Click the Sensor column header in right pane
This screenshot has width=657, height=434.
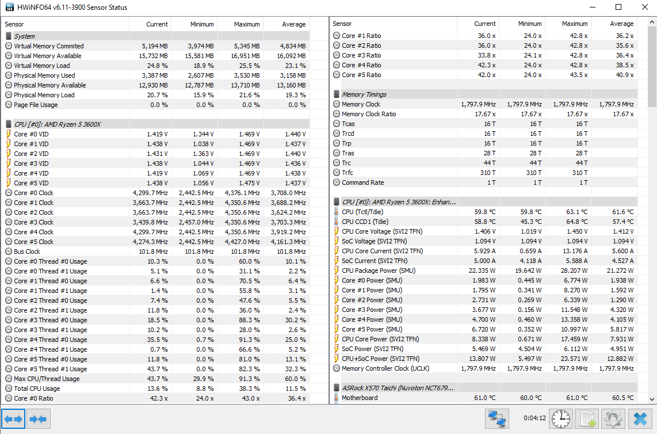click(394, 24)
